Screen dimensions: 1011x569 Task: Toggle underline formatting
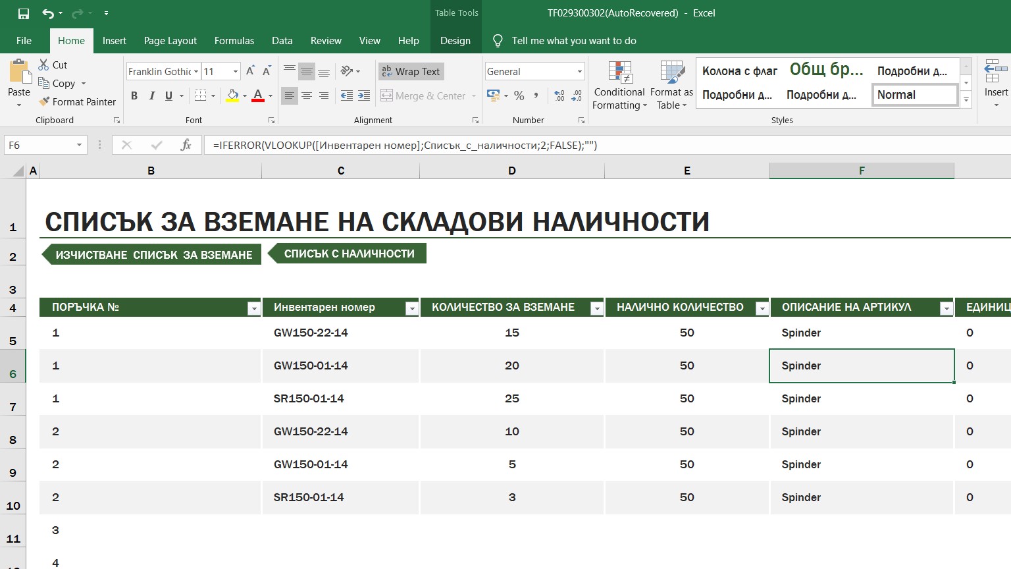168,95
